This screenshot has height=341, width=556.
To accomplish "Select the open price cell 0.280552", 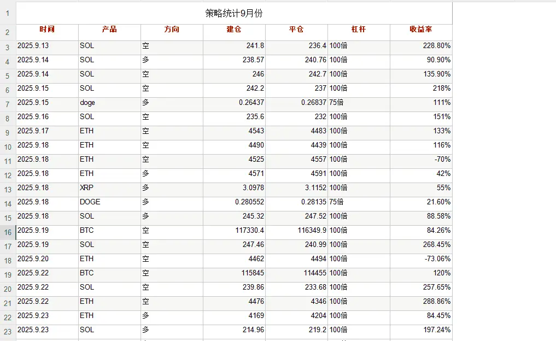I will pos(235,204).
